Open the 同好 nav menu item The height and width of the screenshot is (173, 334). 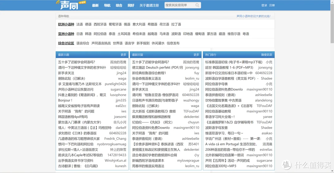coord(131,5)
